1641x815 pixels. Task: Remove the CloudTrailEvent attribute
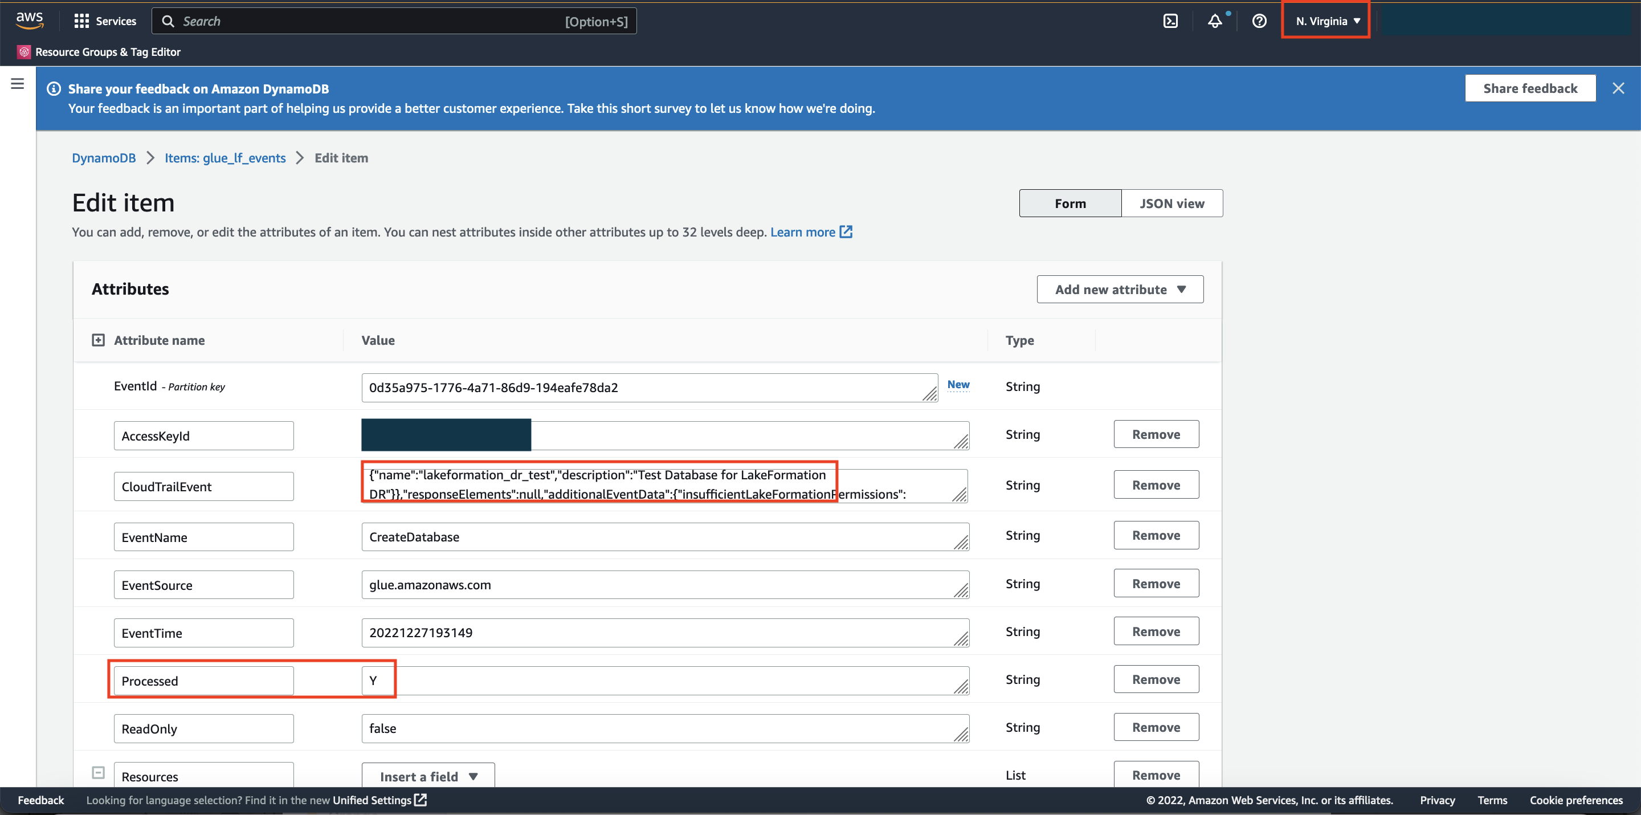pyautogui.click(x=1156, y=484)
